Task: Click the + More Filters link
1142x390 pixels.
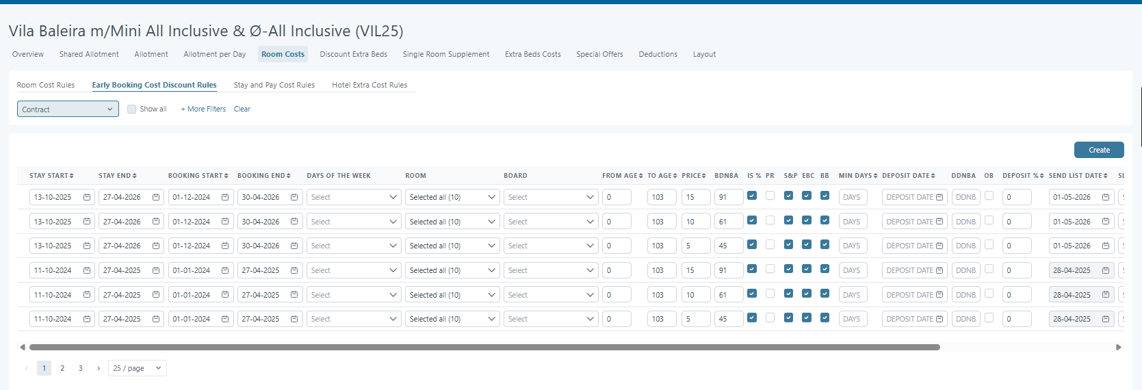Action: pos(203,109)
